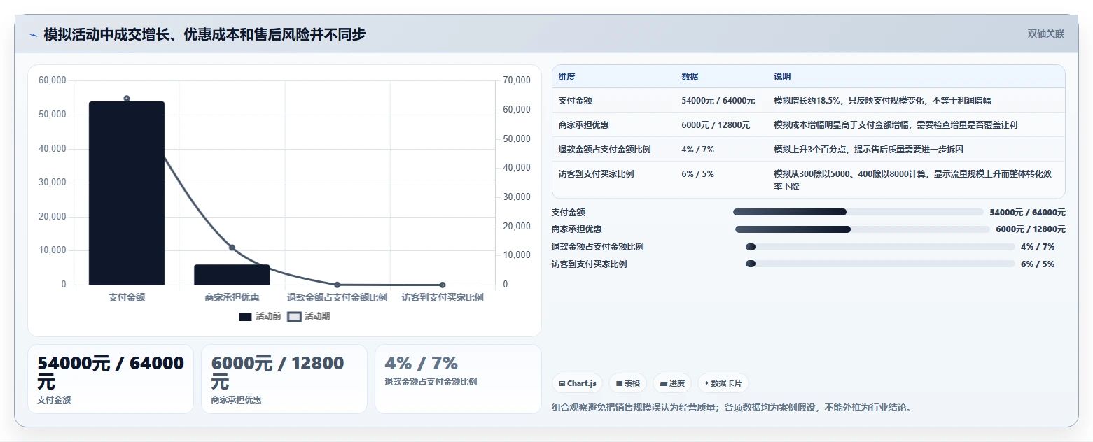
Task: Click the 进度 chip
Action: [x=671, y=383]
